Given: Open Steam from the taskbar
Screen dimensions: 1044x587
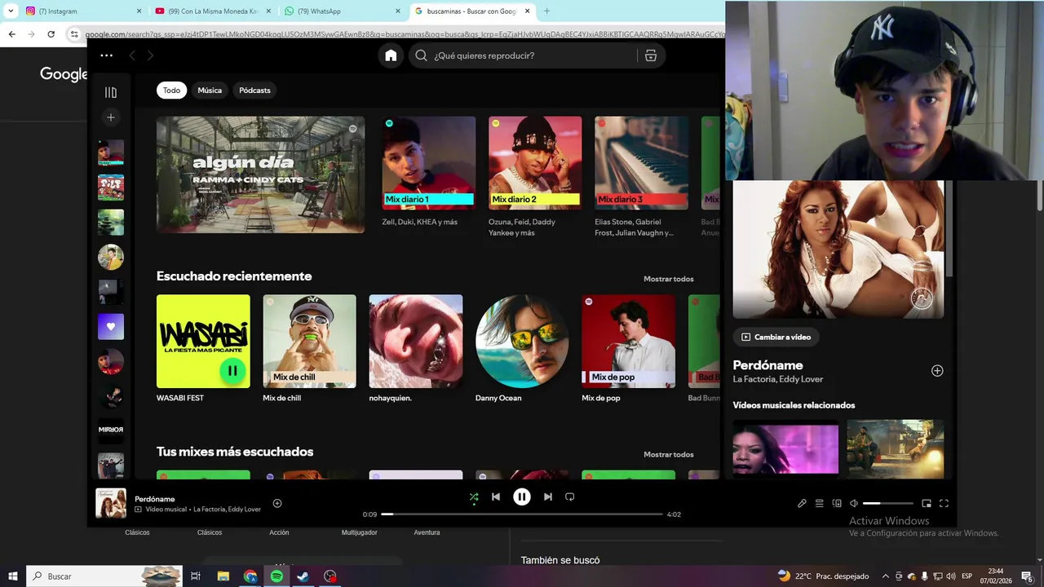Looking at the screenshot, I should pos(303,576).
